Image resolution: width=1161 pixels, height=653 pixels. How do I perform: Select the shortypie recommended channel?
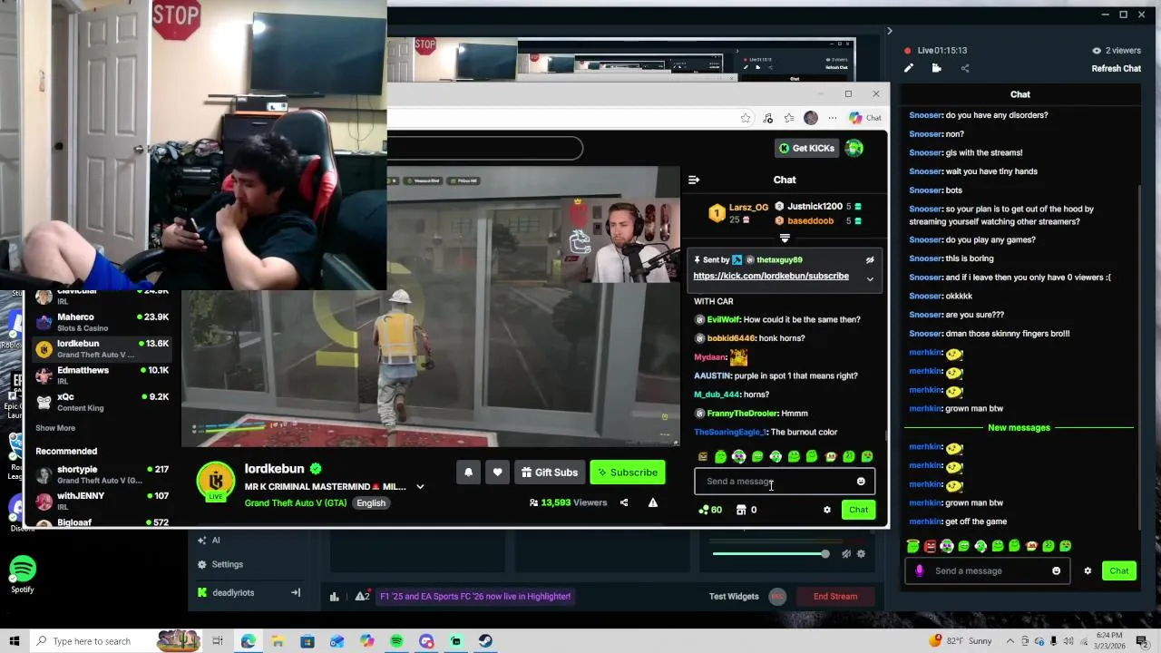[102, 474]
